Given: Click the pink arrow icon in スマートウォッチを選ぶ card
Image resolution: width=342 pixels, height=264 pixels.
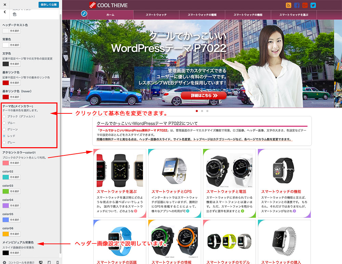Looking at the screenshot, I should coord(136,211).
